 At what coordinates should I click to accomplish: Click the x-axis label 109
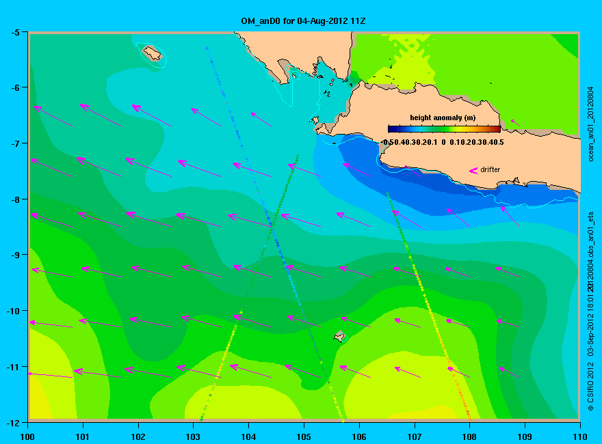[x=525, y=437]
